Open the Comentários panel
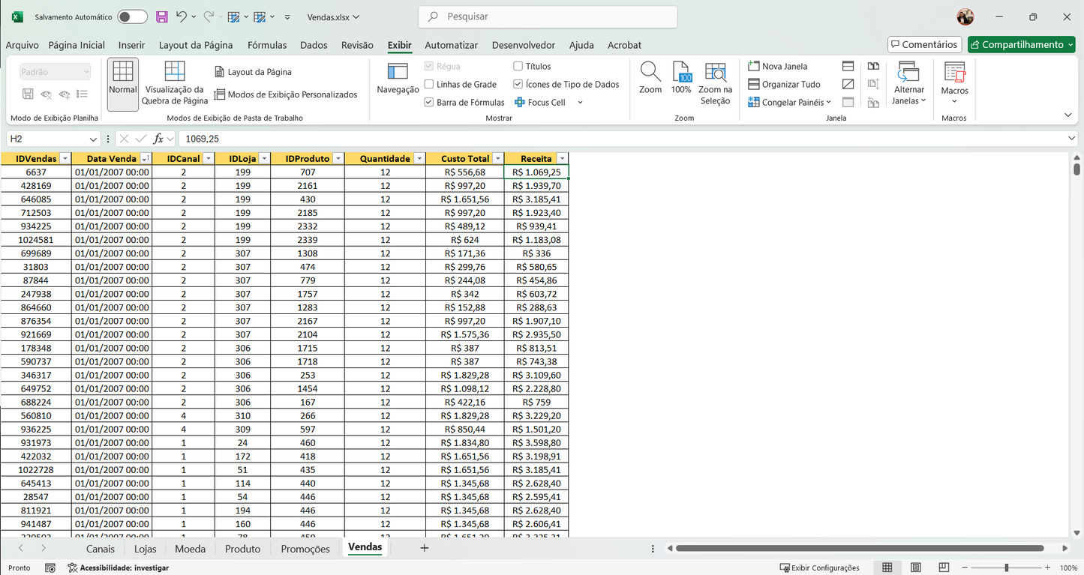This screenshot has height=575, width=1084. tap(924, 44)
